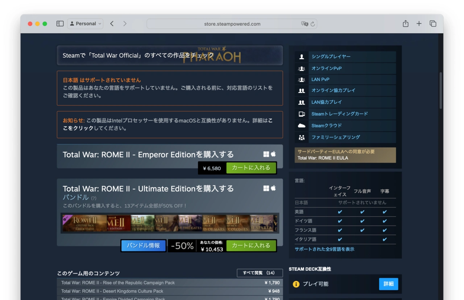This screenshot has height=300, width=464.
Task: Click the yellow Steam Deck info icon
Action: click(296, 284)
